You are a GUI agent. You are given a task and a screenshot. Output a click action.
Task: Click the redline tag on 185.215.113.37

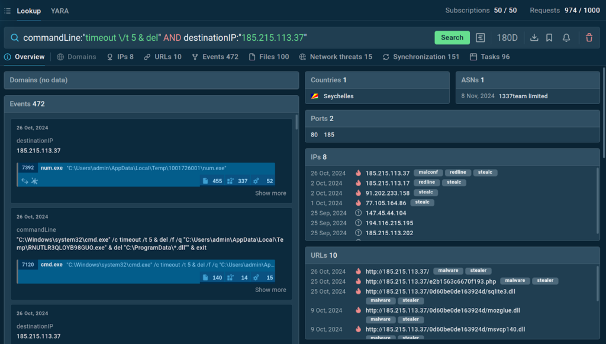(x=457, y=173)
